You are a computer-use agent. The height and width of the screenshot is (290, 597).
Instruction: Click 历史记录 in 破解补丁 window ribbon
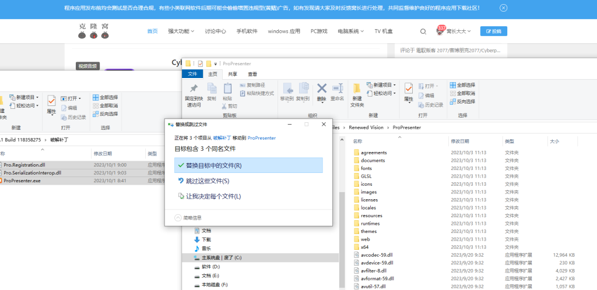(73, 118)
